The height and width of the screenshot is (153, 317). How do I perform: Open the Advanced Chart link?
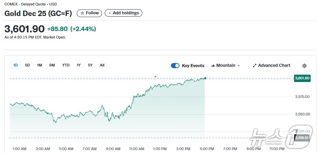click(274, 65)
